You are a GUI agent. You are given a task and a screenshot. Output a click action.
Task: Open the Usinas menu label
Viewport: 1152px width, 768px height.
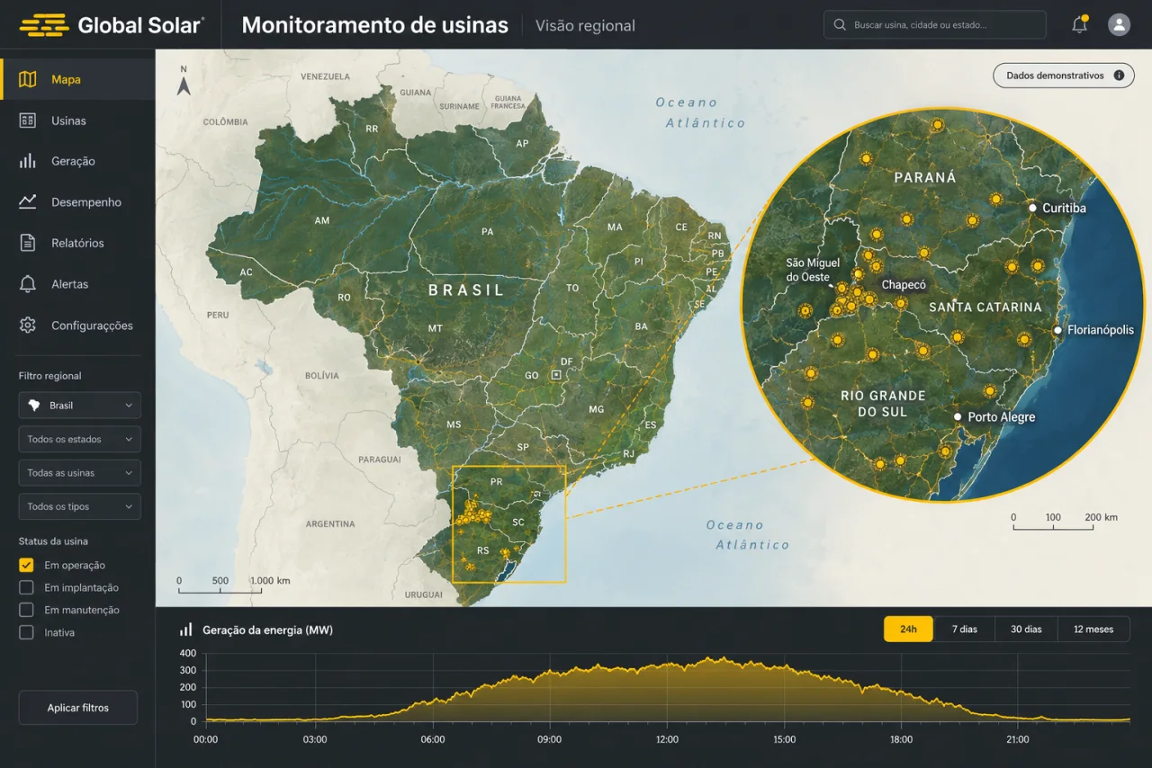tap(69, 121)
